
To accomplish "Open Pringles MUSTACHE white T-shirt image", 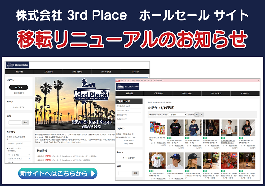I will coord(229,128).
